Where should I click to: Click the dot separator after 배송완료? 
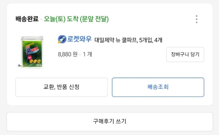pos(41,20)
